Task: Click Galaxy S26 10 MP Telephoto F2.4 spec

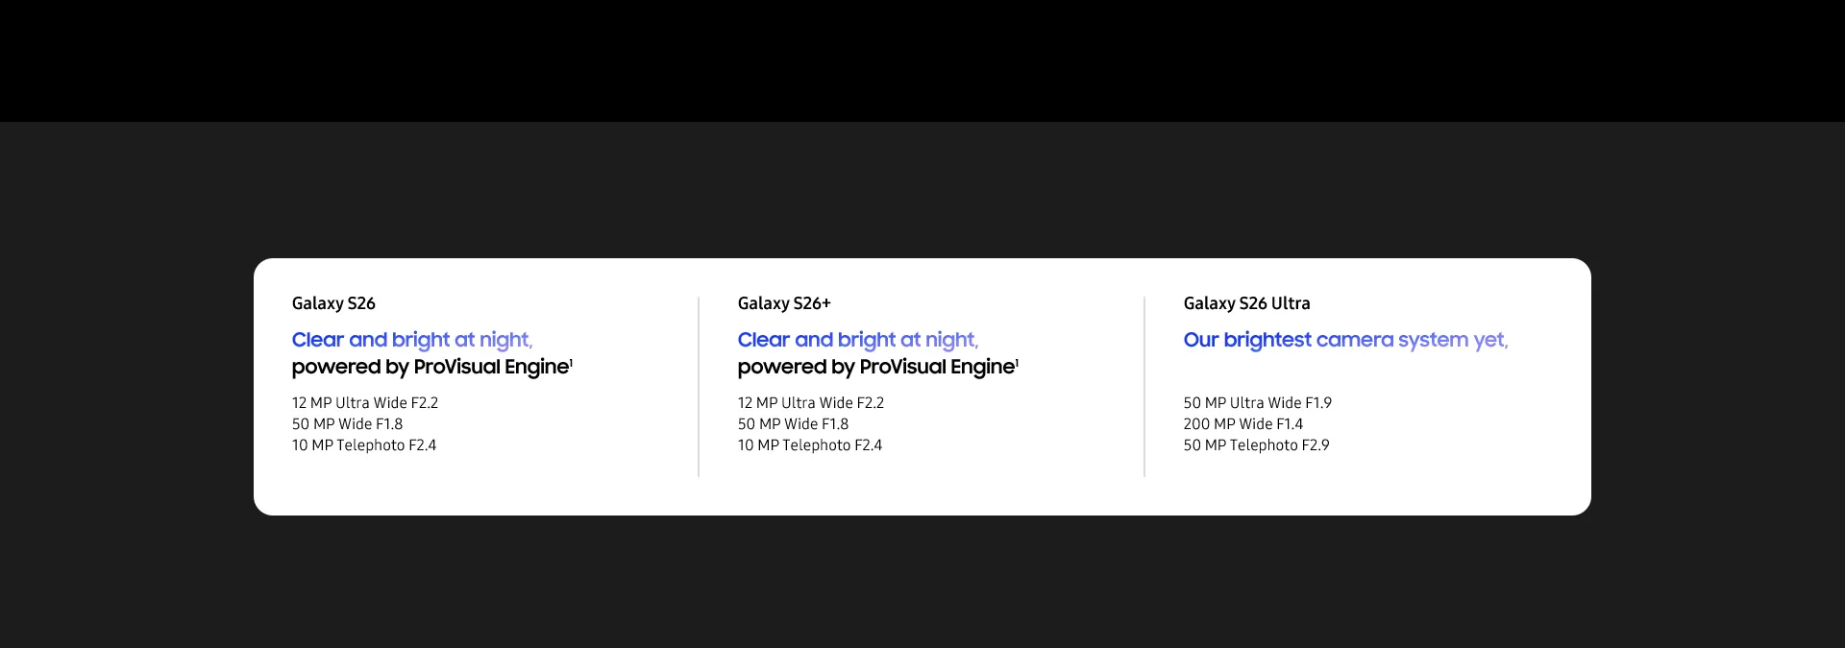Action: click(364, 445)
